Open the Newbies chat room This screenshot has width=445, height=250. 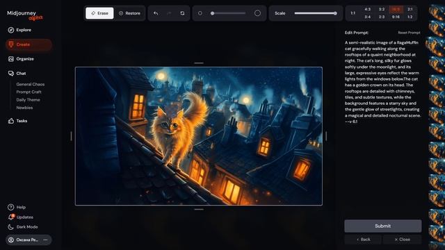[24, 108]
